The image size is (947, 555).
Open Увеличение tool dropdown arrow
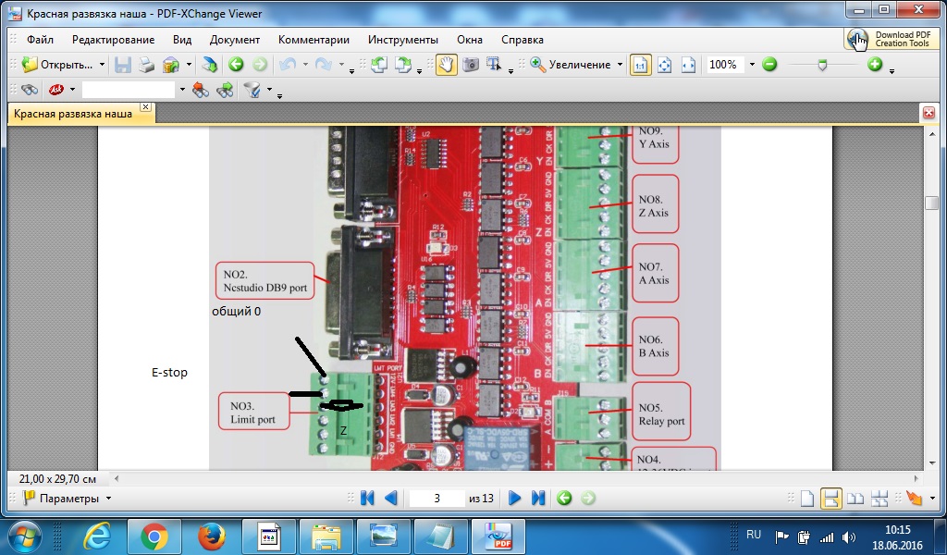[x=621, y=65]
